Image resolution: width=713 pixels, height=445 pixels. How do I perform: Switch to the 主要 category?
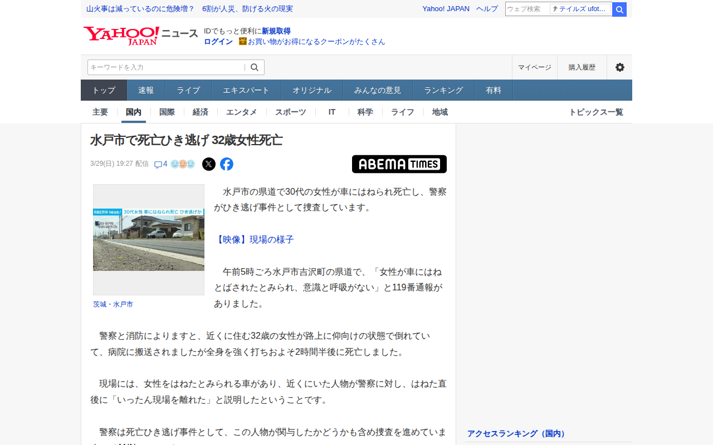100,112
